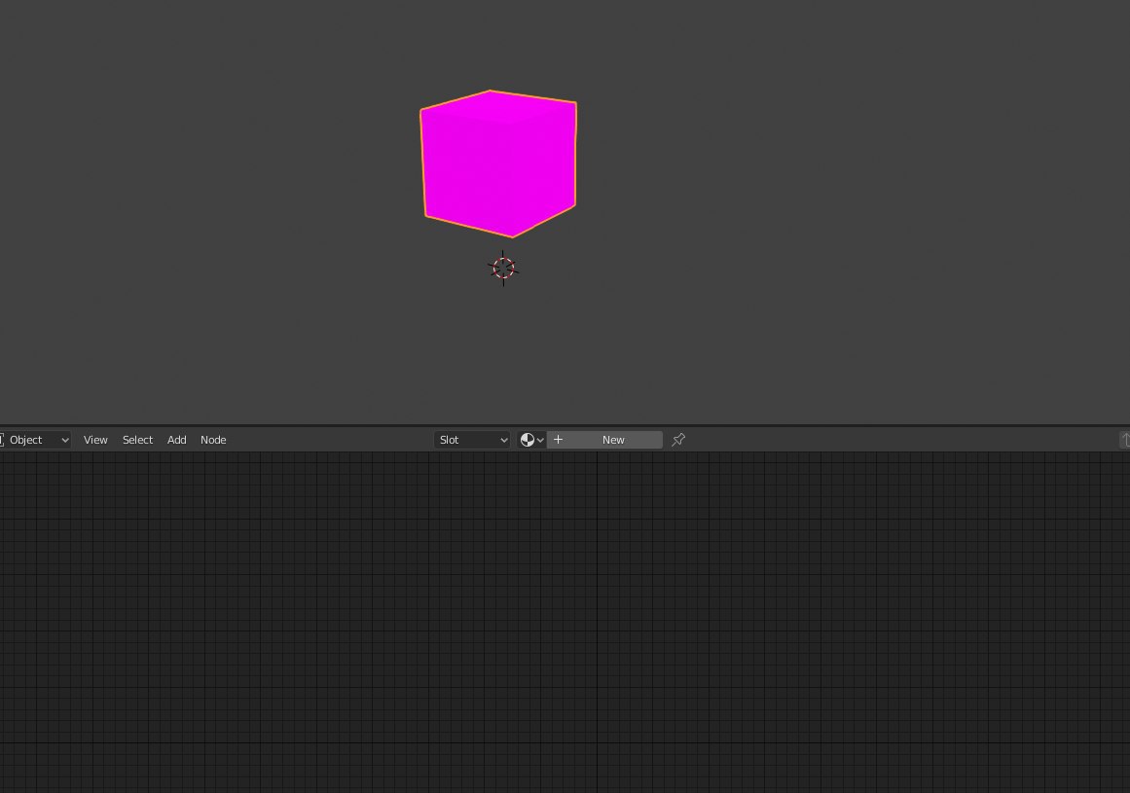Screen dimensions: 1130x793
Task: Click the 3D cursor in the viewport
Action: 503,269
